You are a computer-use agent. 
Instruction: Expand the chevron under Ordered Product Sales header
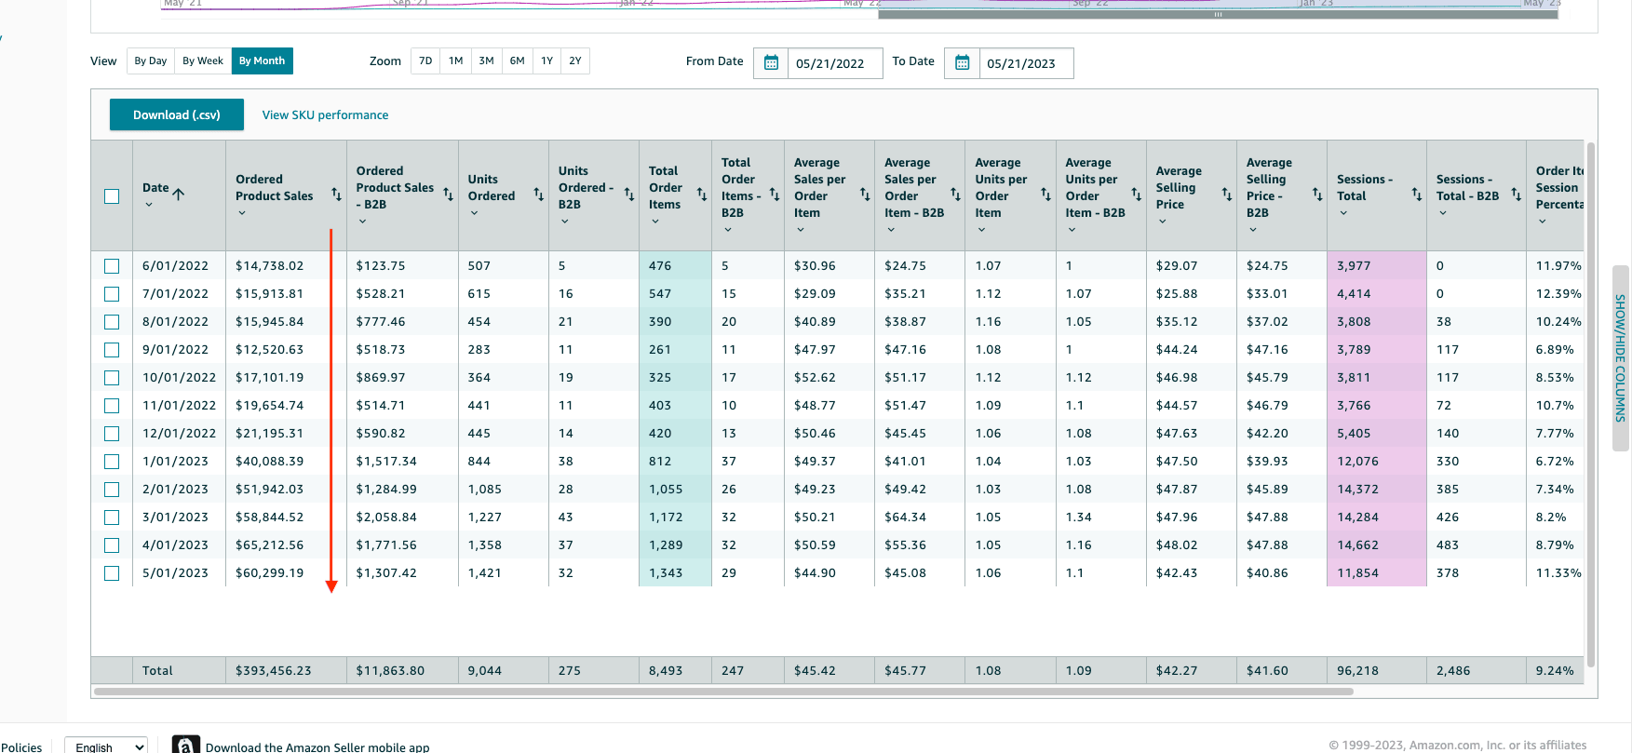[242, 213]
